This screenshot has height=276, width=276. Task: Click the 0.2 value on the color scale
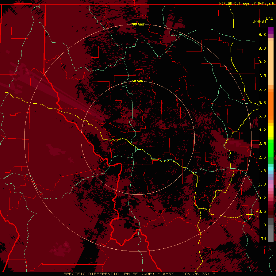coord(262,198)
